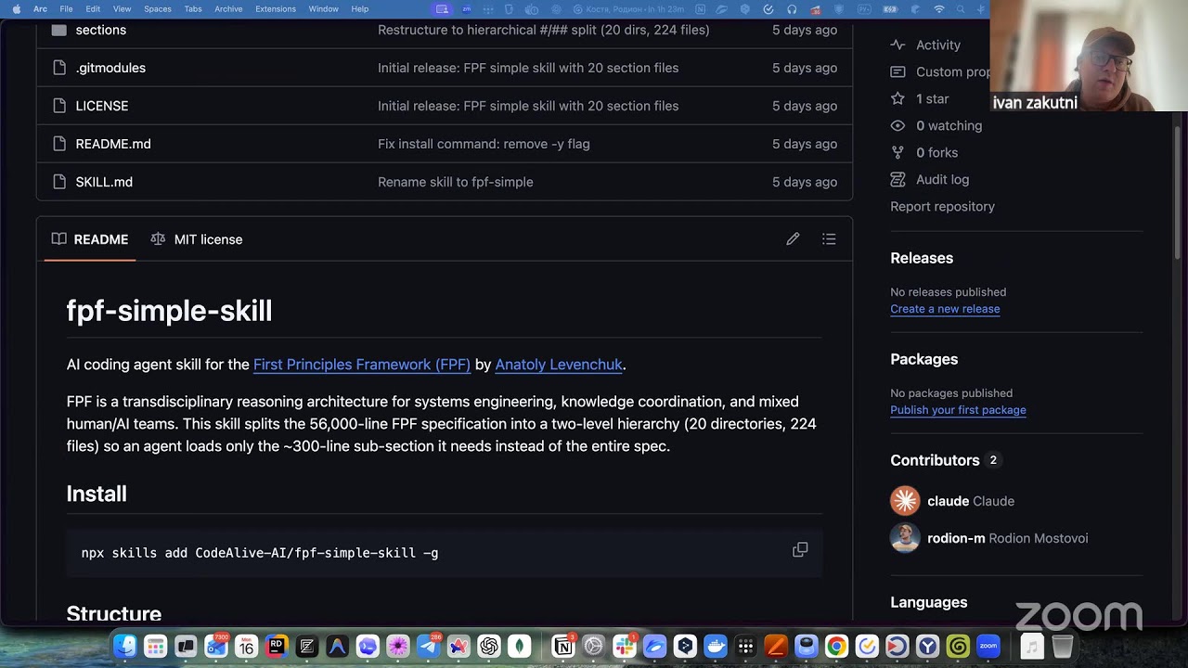Open Docker from the Dock
Screen dimensions: 1188x668
tap(715, 647)
